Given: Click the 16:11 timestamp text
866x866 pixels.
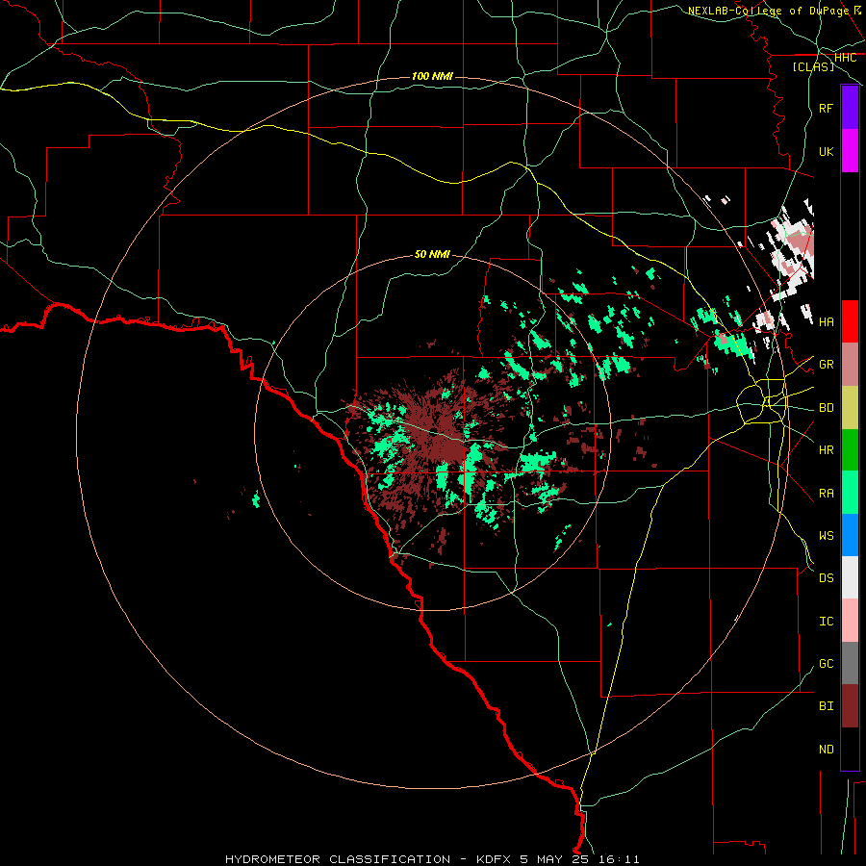Looking at the screenshot, I should [617, 859].
